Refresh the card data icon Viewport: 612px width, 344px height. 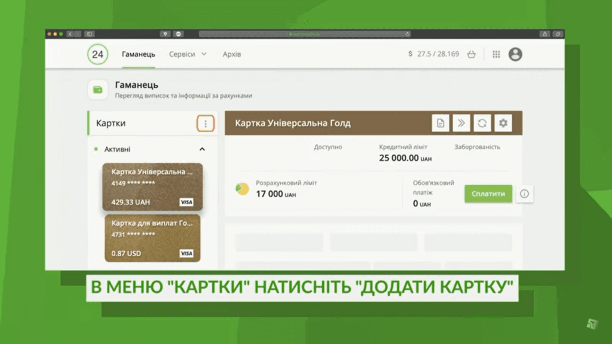[x=482, y=123]
